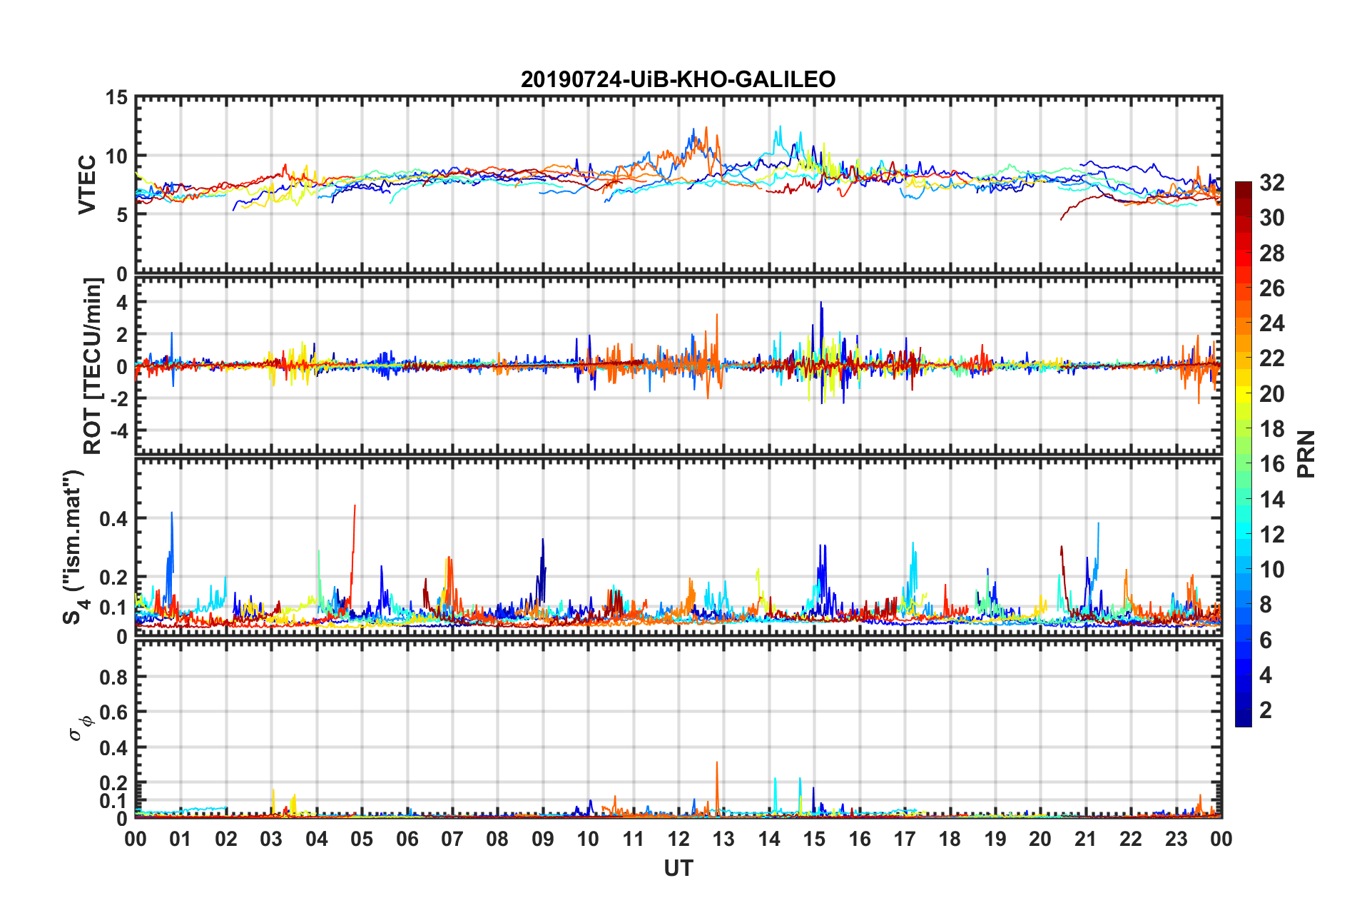1357x908 pixels.
Task: Click x-axis tick label 21
Action: point(1085,839)
